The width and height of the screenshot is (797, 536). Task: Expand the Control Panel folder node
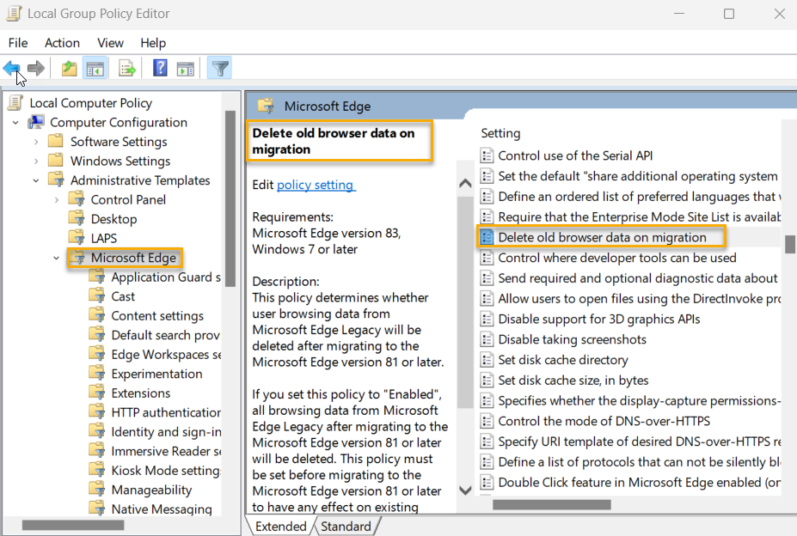click(x=57, y=200)
